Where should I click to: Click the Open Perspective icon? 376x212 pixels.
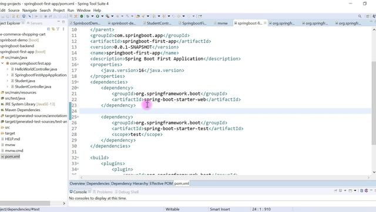tap(368, 16)
